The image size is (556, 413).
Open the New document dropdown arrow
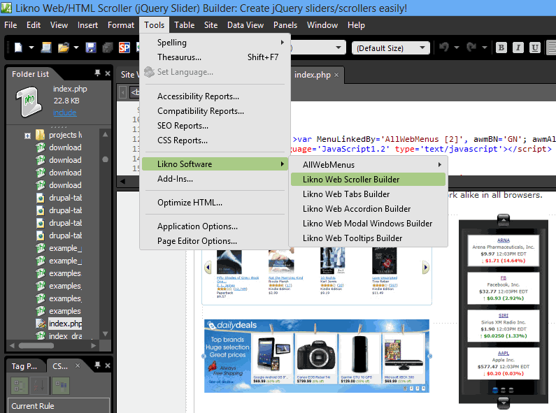31,48
